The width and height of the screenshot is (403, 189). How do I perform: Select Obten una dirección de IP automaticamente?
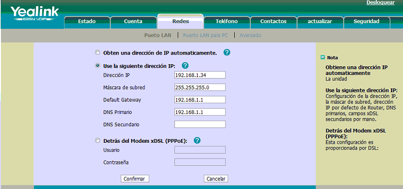[x=98, y=53]
